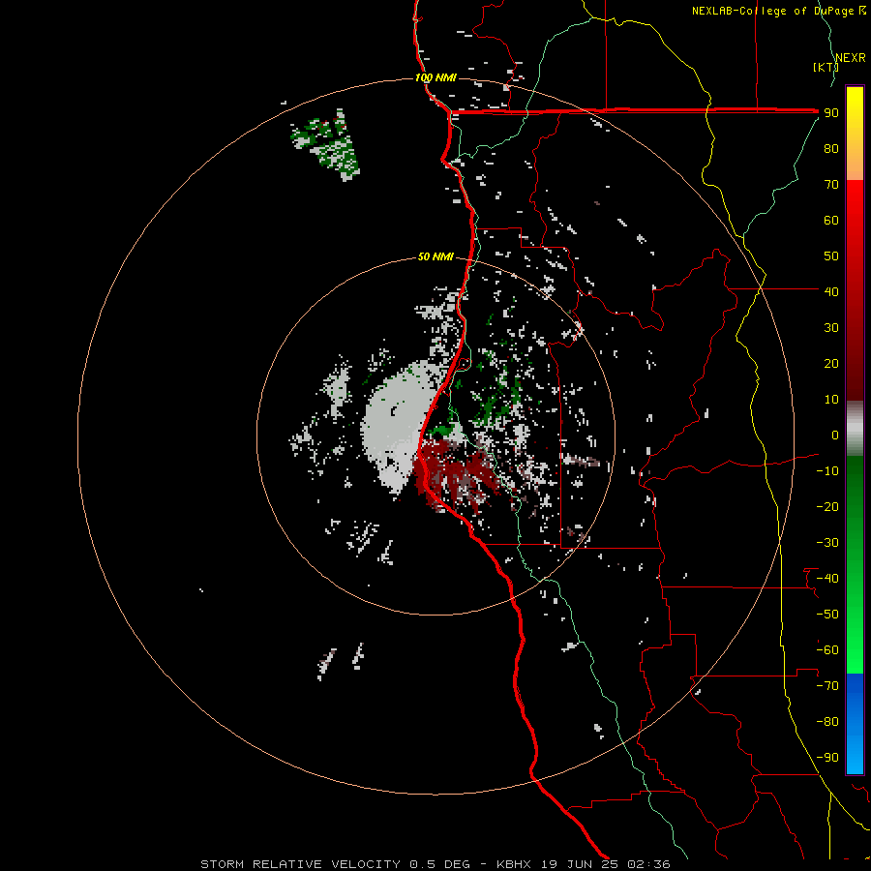
Task: Click the 0.5 DEG elevation text
Action: (439, 864)
